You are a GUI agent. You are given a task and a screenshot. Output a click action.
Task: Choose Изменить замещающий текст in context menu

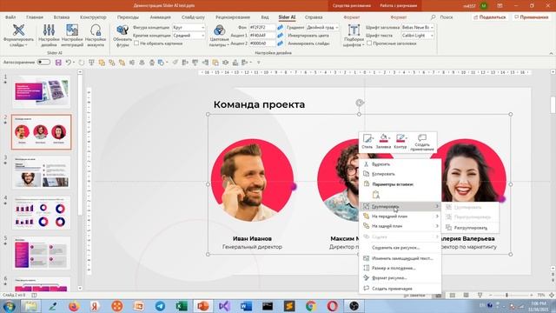[x=400, y=258]
